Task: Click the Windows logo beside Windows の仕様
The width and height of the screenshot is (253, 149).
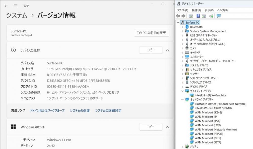Action: [x=13, y=127]
